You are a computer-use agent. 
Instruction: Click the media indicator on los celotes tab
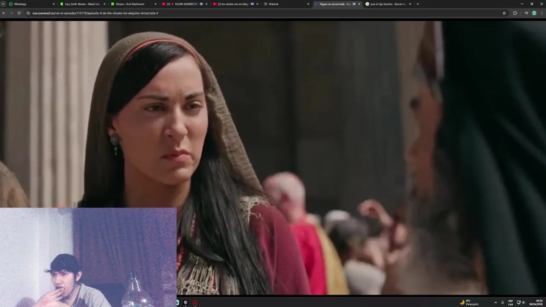pos(252,4)
